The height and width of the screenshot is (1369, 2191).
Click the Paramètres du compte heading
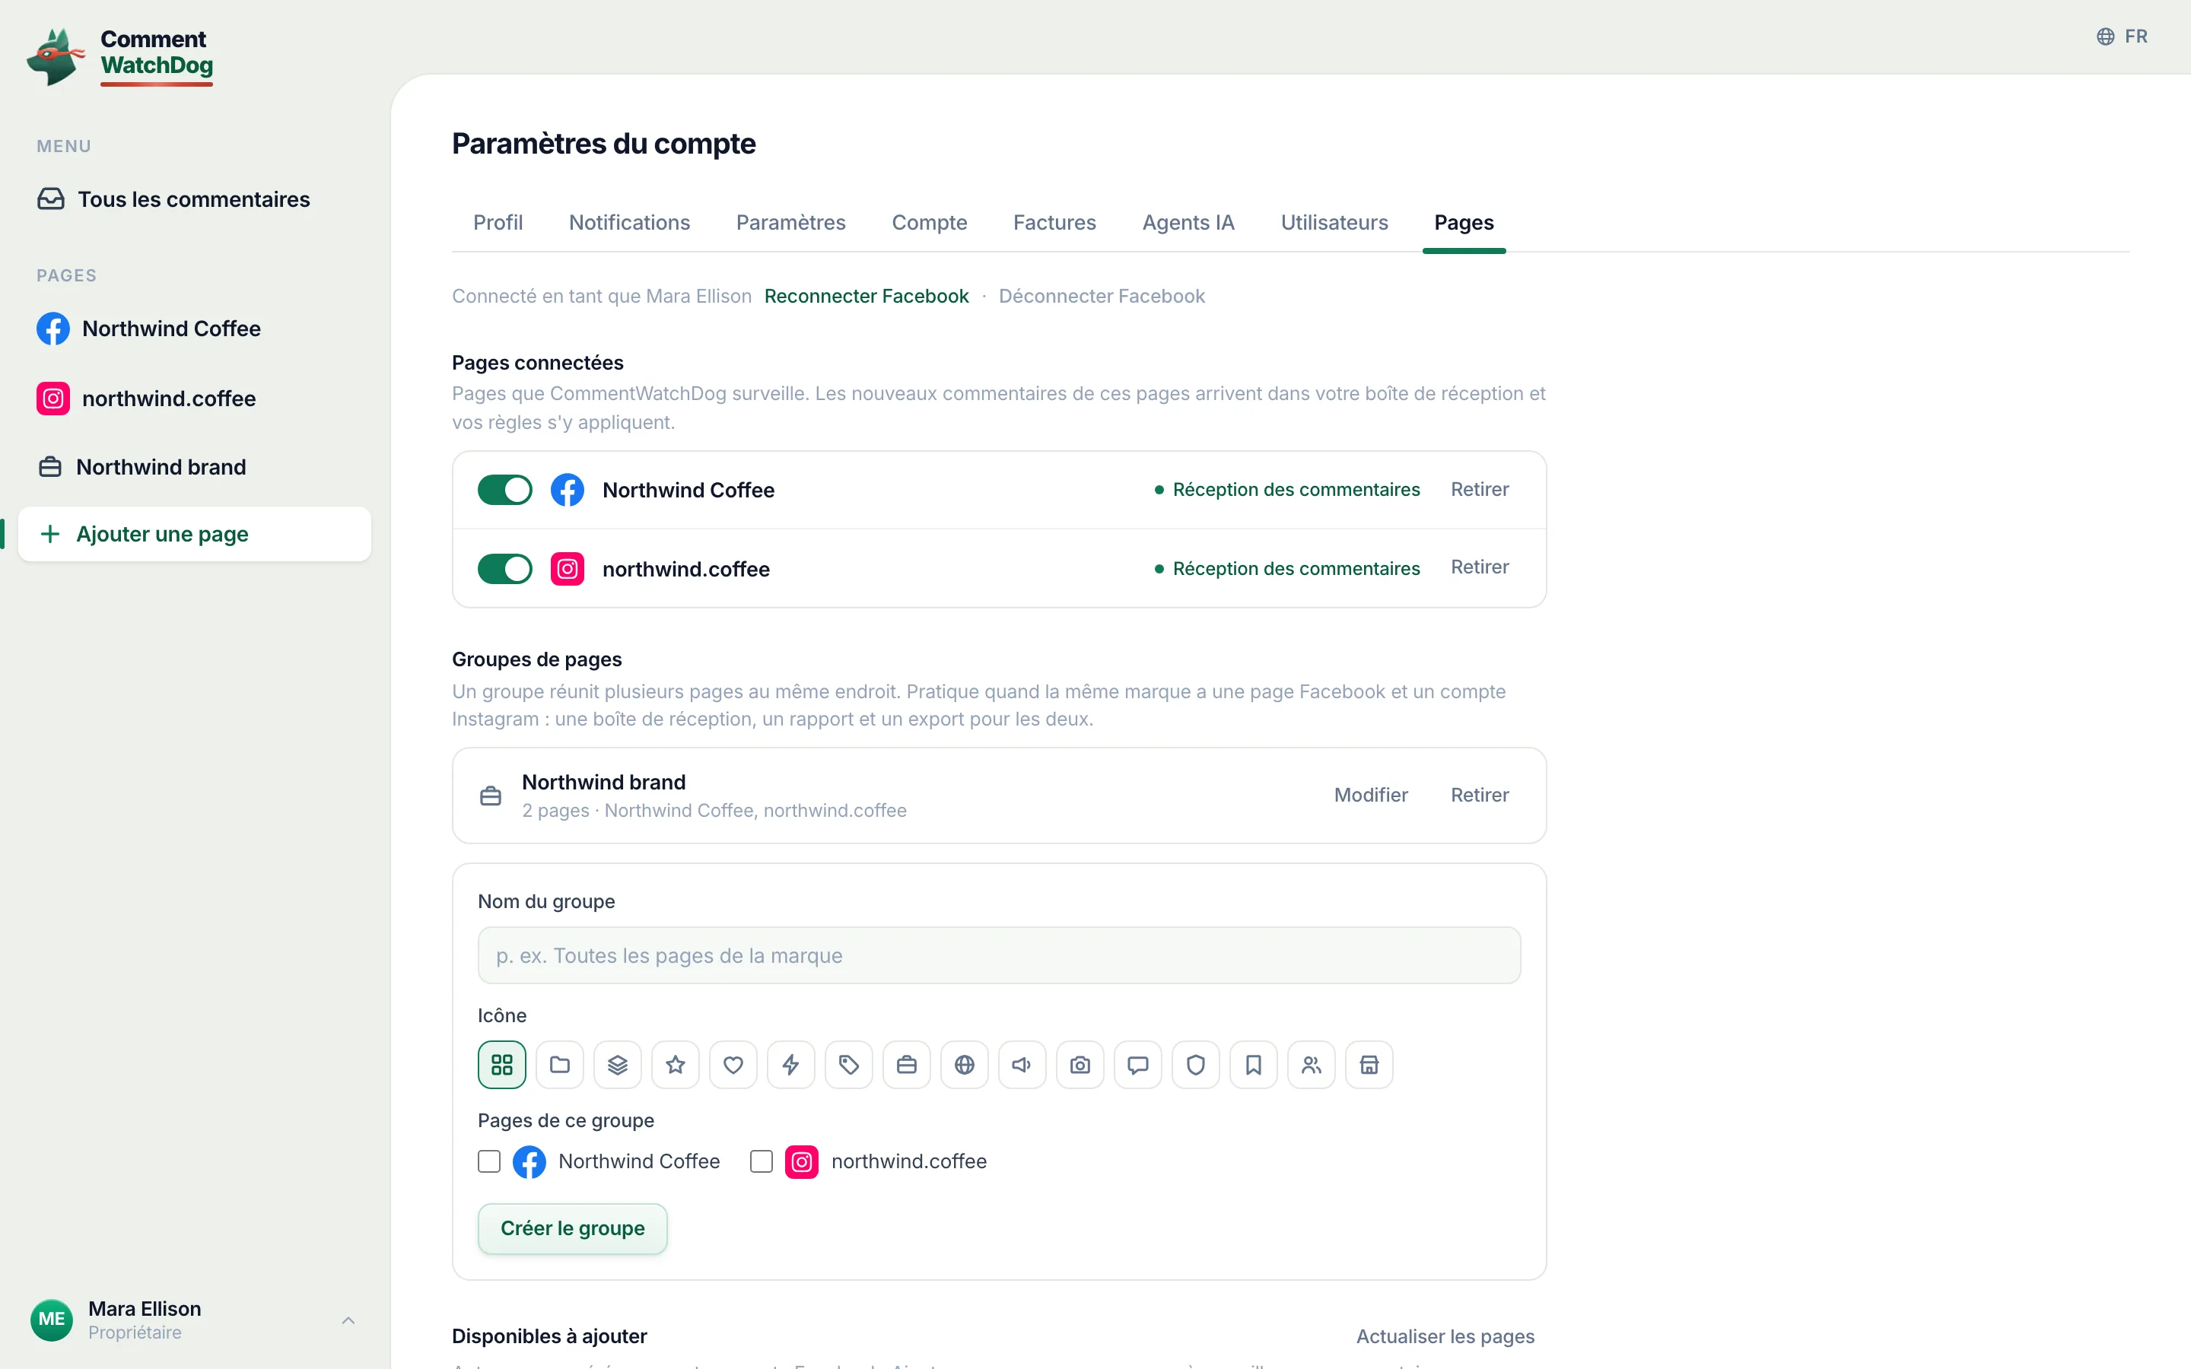[604, 143]
